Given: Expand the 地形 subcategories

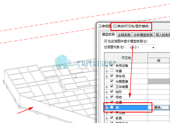Looking at the screenshot, I should [107, 92].
